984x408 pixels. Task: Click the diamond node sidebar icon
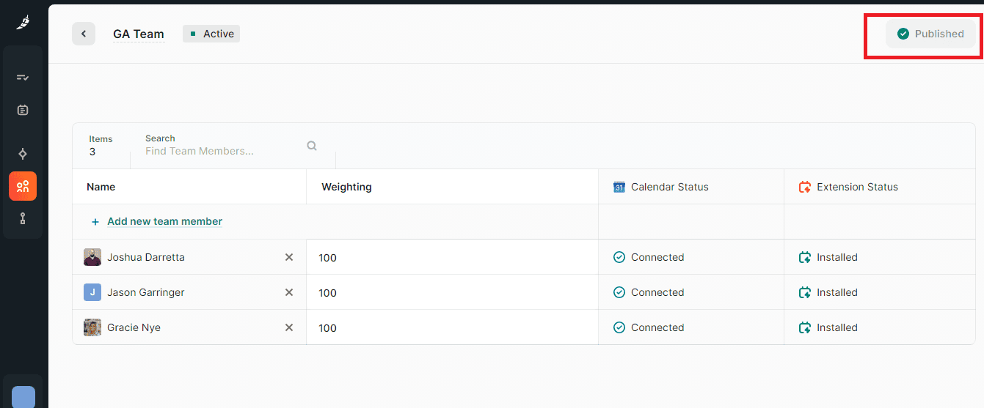coord(23,153)
